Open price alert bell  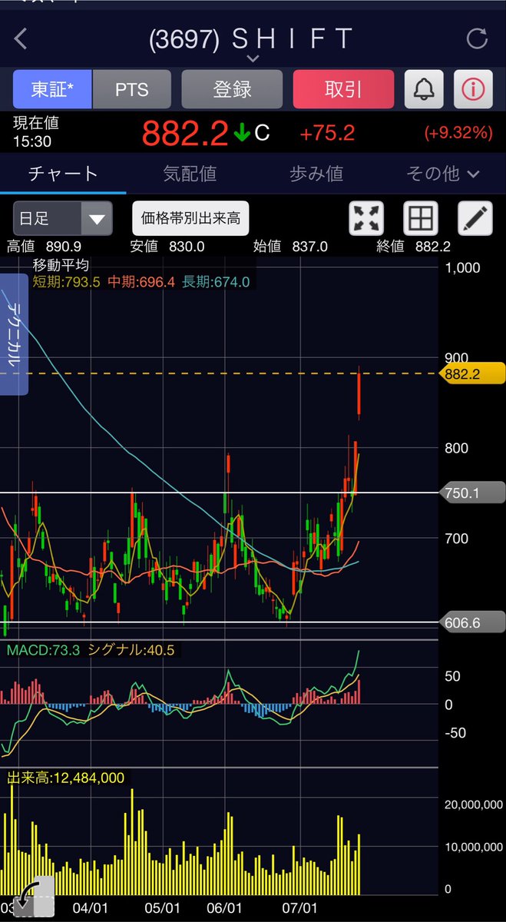(423, 89)
